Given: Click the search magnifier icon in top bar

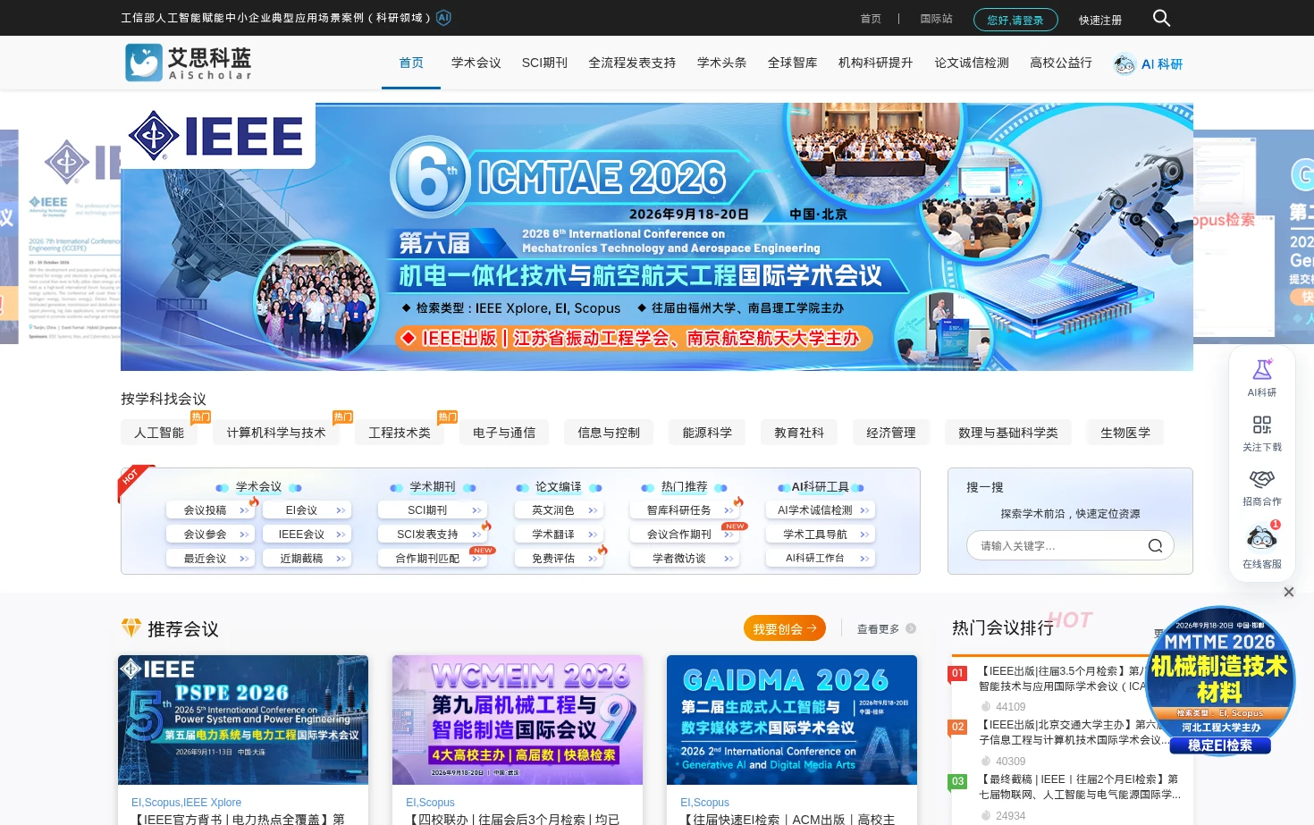Looking at the screenshot, I should 1161,18.
